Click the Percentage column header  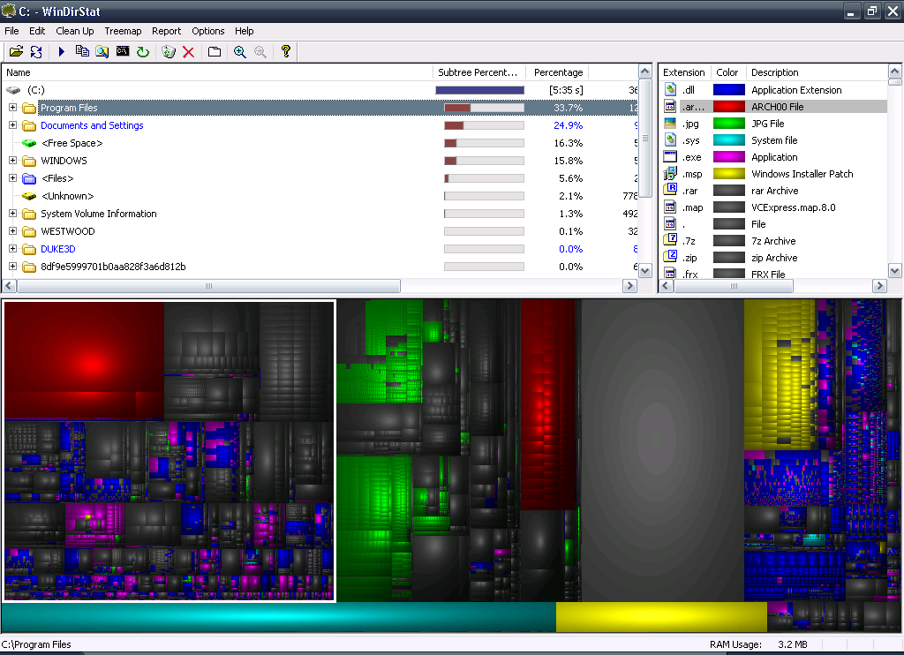pos(560,72)
